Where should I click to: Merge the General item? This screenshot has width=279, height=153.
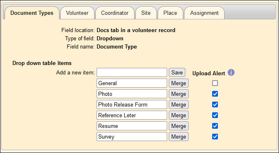179,83
